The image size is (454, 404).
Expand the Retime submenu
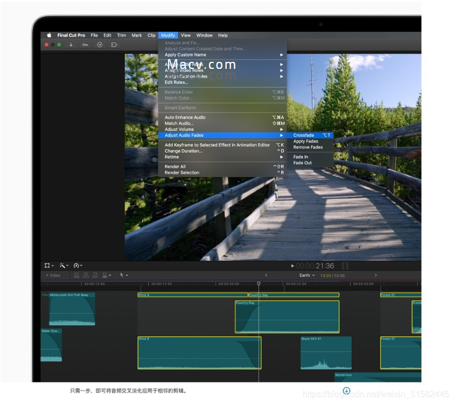click(x=222, y=157)
